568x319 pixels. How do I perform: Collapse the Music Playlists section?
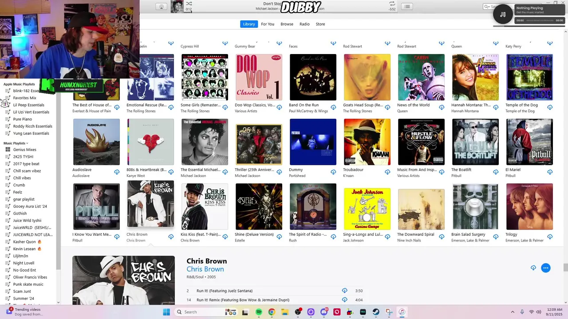coord(27,144)
